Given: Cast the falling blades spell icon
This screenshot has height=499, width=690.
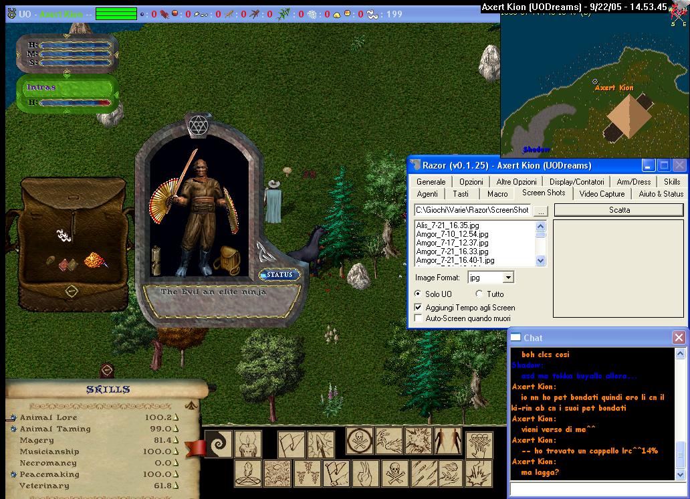Looking at the screenshot, I should coord(424,474).
